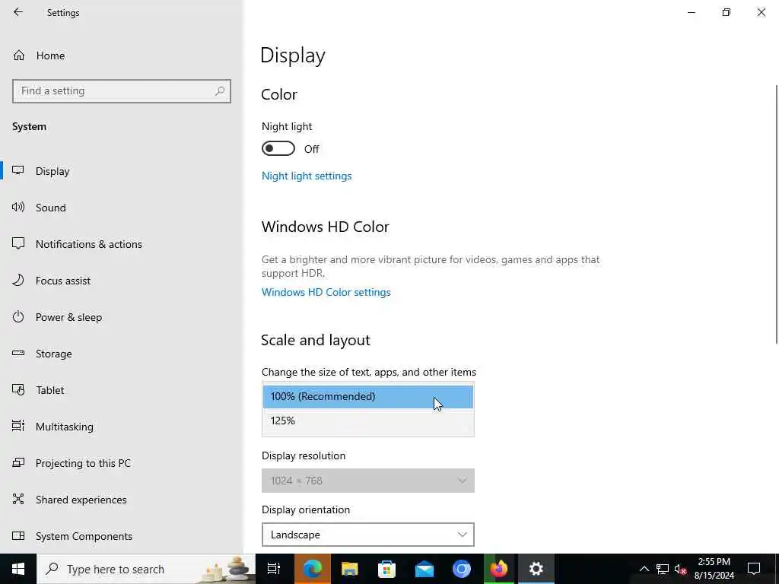Click the Projecting to this PC icon
Screen dimensions: 779x584
pos(18,463)
